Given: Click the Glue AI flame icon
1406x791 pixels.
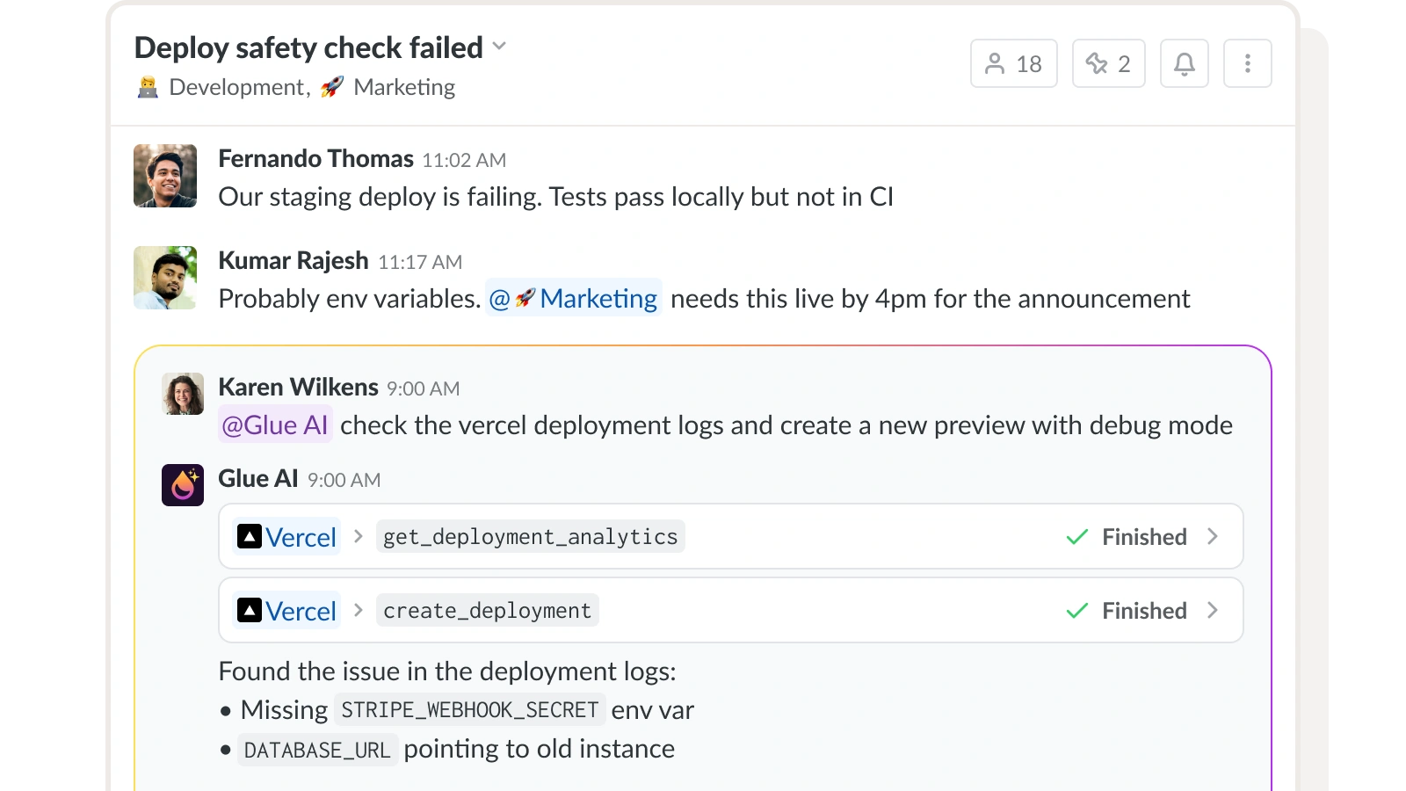Looking at the screenshot, I should tap(183, 485).
